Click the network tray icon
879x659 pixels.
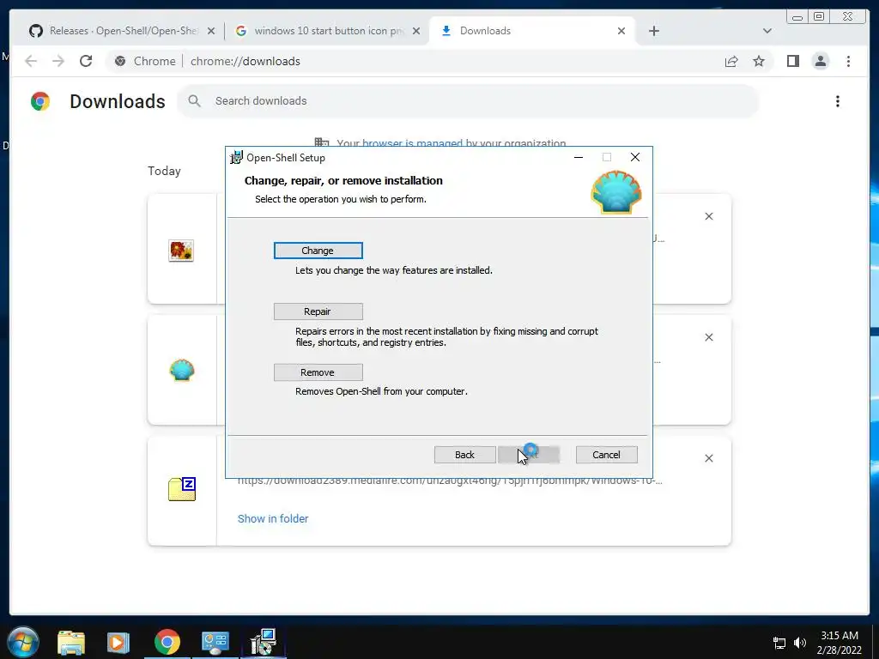(x=779, y=643)
